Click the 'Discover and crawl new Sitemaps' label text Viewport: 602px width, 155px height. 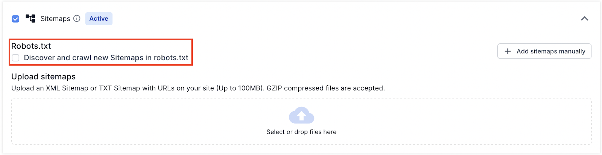pyautogui.click(x=106, y=58)
